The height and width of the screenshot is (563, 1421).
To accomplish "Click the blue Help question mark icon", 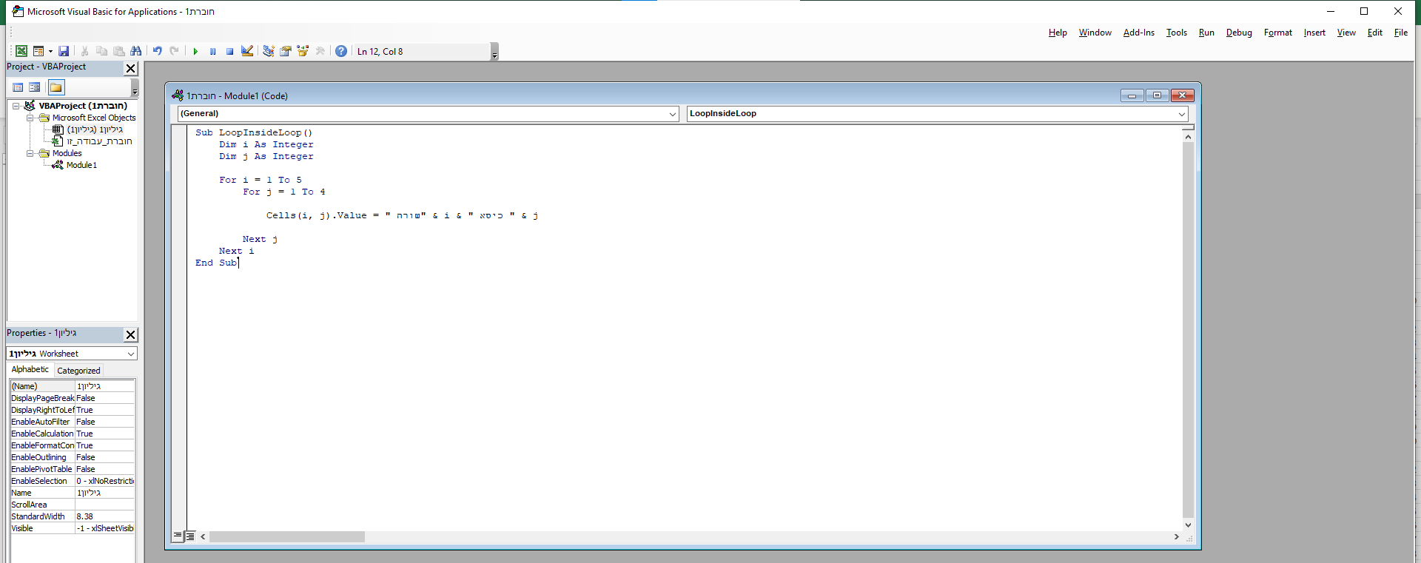I will coord(340,51).
